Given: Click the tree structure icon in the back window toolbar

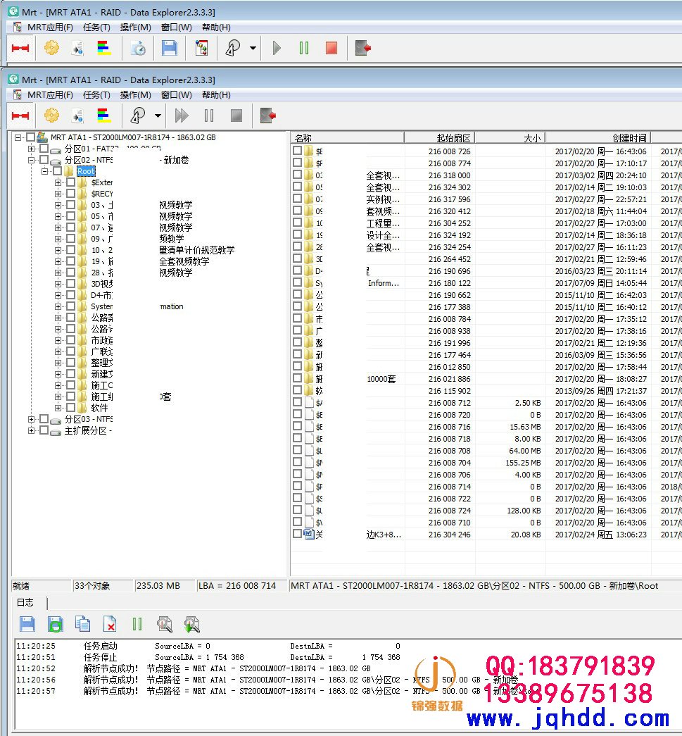Looking at the screenshot, I should [x=202, y=48].
